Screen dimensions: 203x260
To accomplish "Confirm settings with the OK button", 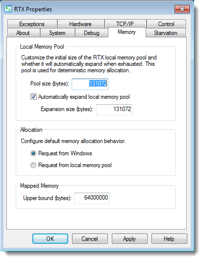I will tap(51, 239).
